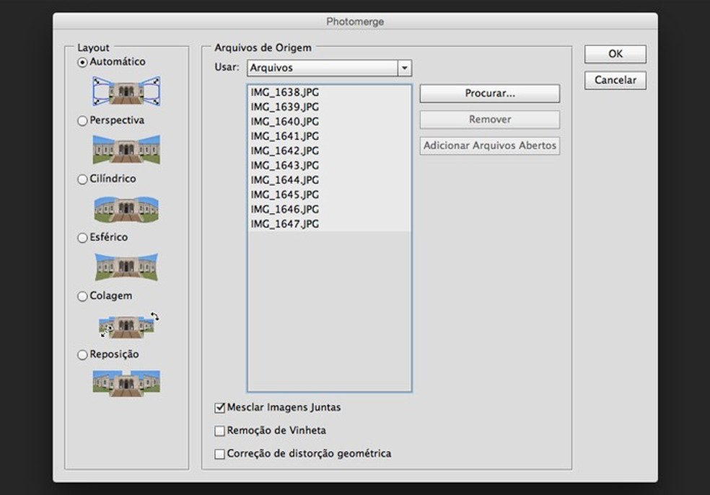
Task: Choose the Cilíndrico layout option
Action: [82, 179]
